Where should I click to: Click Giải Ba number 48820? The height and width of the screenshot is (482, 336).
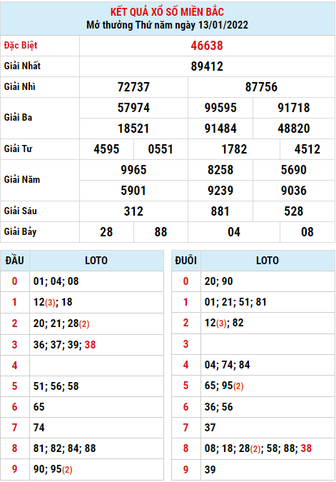pos(294,129)
